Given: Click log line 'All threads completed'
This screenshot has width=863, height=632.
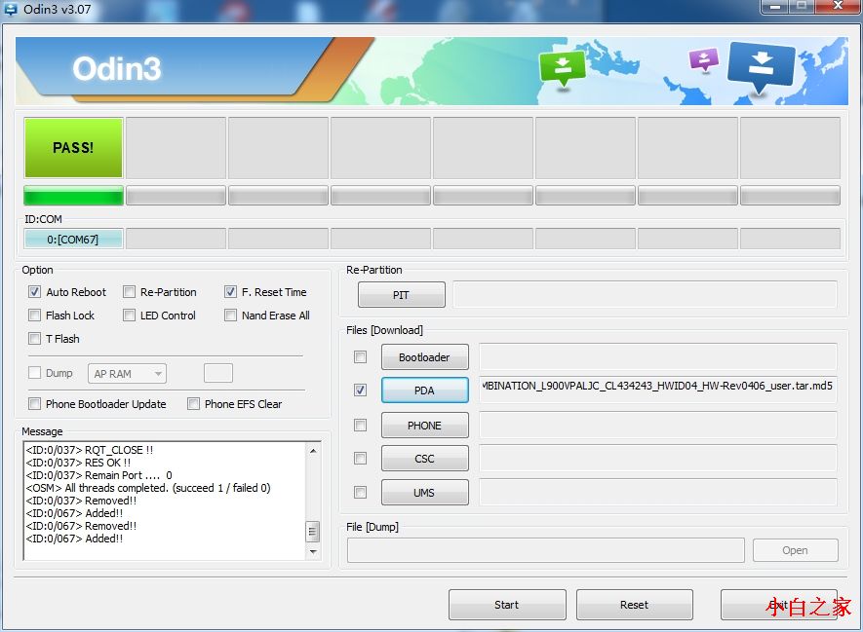Looking at the screenshot, I should click(148, 488).
